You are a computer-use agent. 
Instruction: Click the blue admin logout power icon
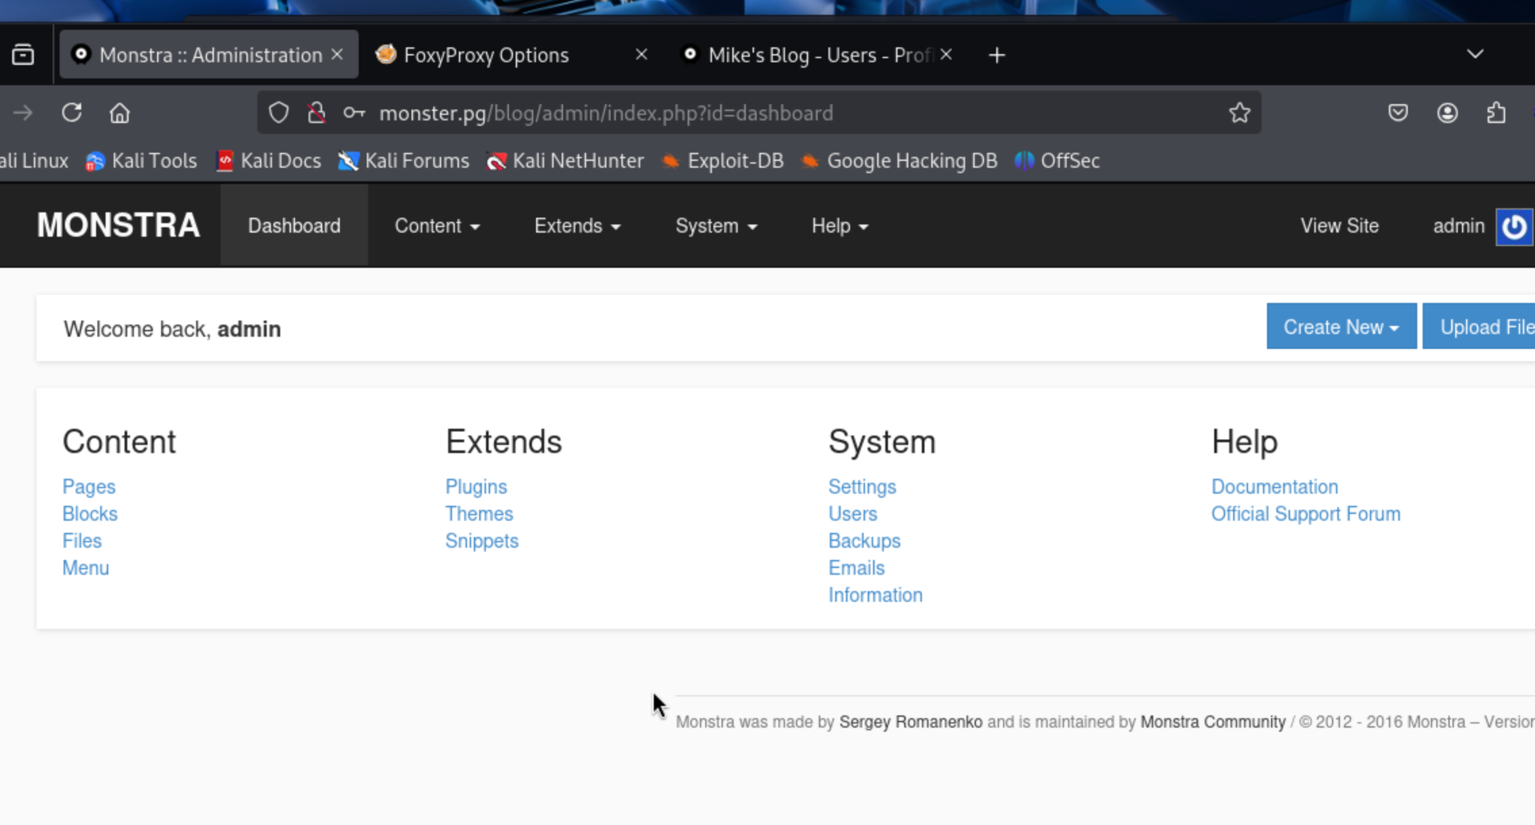1514,227
